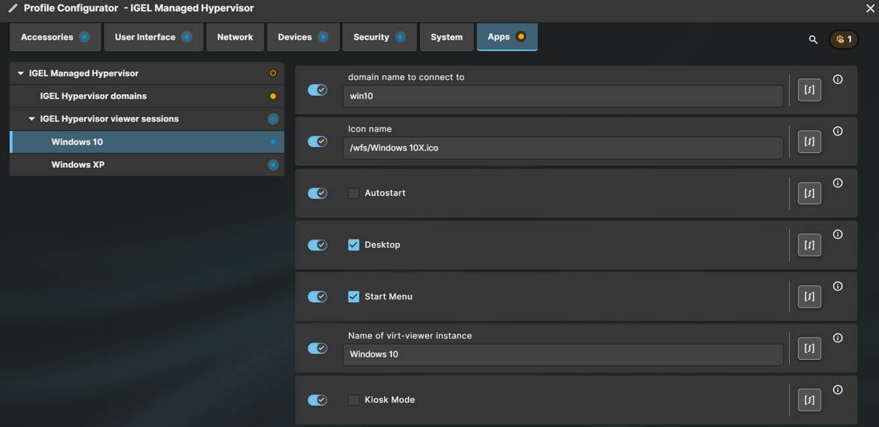This screenshot has height=427, width=879.
Task: Click the Icon name field with /wfs/Windows 10X.ico
Action: coord(563,148)
